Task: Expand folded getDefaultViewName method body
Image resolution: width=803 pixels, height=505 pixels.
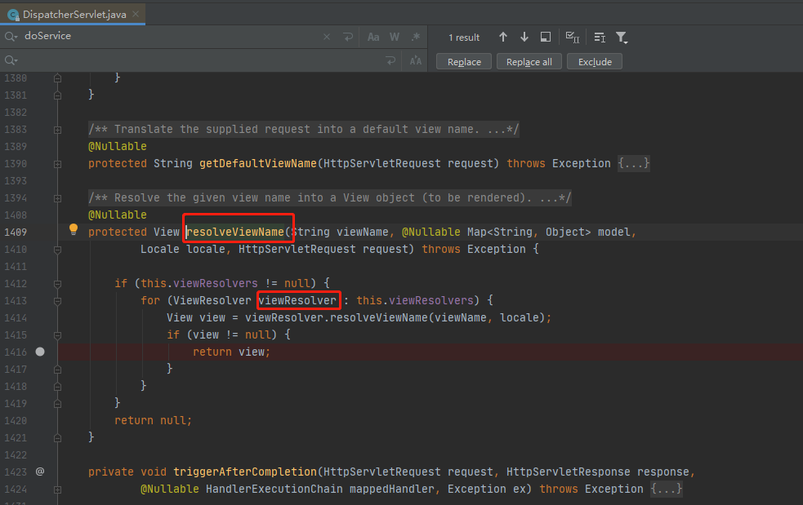Action: tap(634, 163)
